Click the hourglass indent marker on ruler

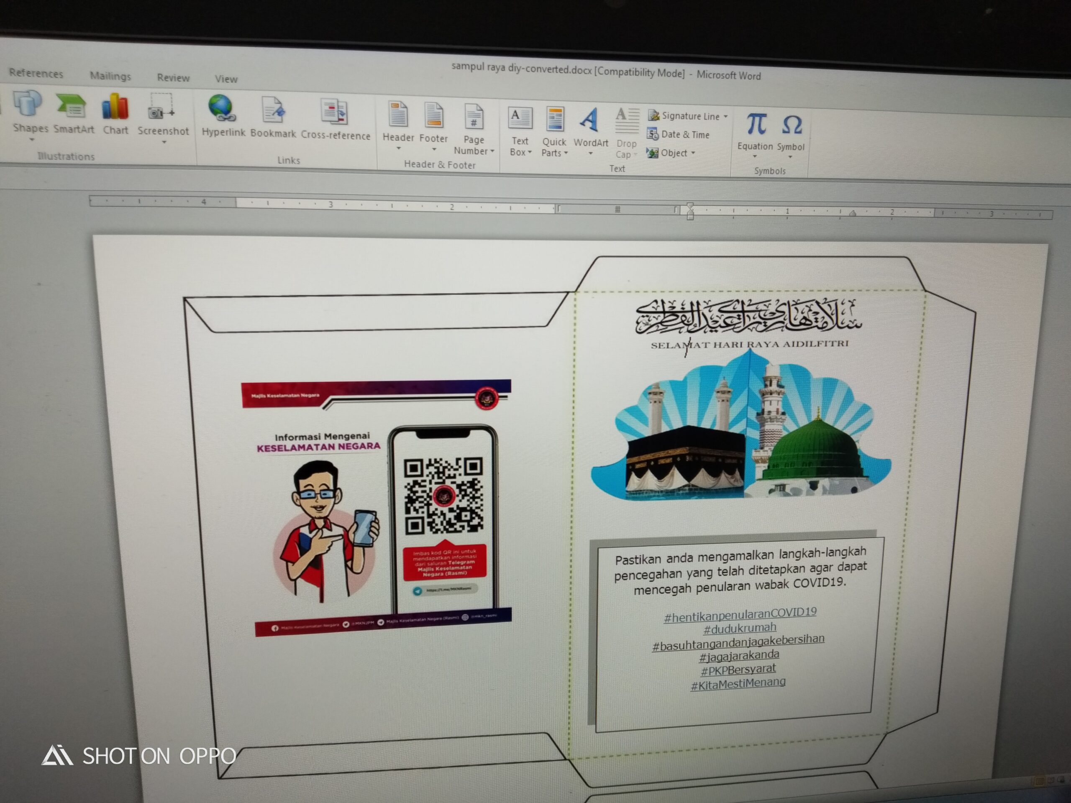[690, 211]
